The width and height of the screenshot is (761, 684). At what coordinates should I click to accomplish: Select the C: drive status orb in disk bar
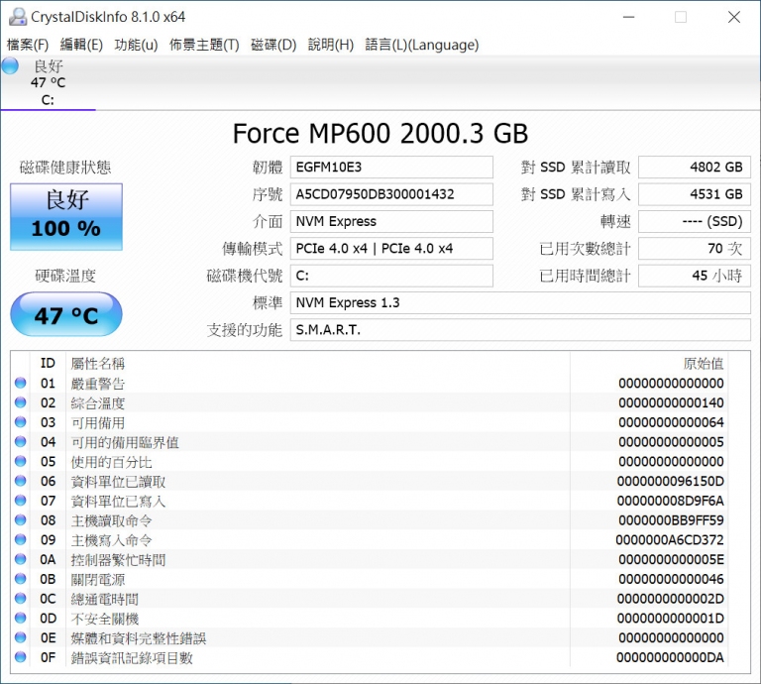10,66
